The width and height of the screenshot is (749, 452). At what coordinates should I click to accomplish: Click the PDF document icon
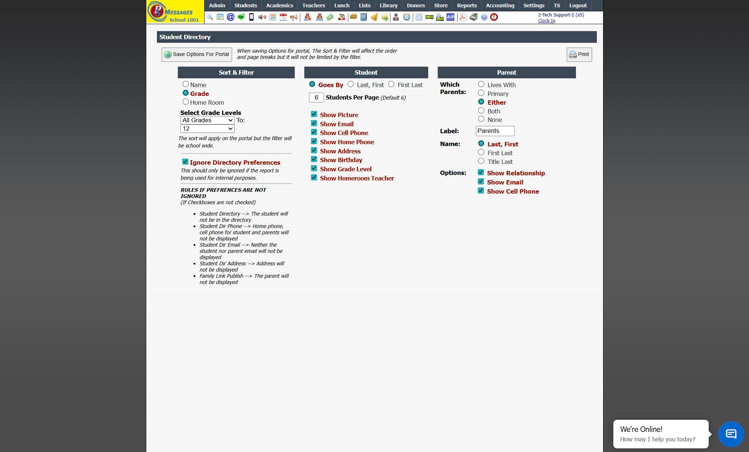(x=463, y=17)
